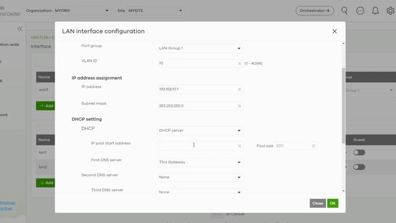Toggle the Guest switch for lan2
This screenshot has height=223, width=396.
pyautogui.click(x=359, y=167)
